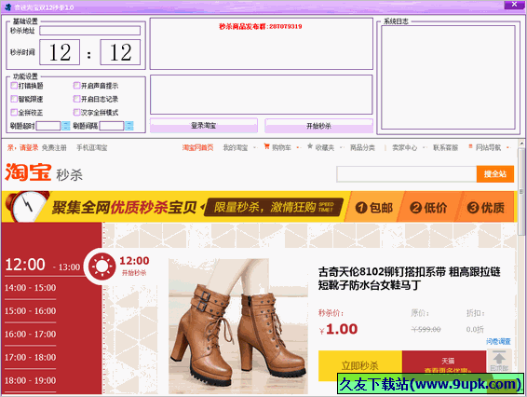Click the orange 搜全站 search button
The height and width of the screenshot is (397, 527).
(495, 174)
